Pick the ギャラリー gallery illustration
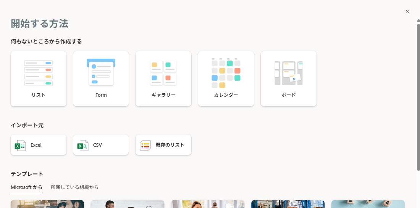420x208 pixels. click(x=163, y=72)
